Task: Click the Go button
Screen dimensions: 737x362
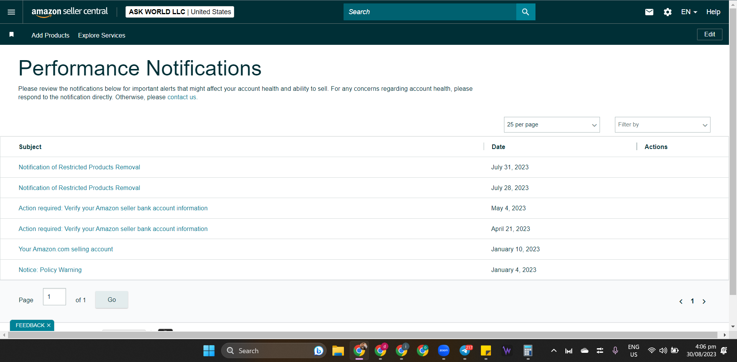Action: coord(112,300)
